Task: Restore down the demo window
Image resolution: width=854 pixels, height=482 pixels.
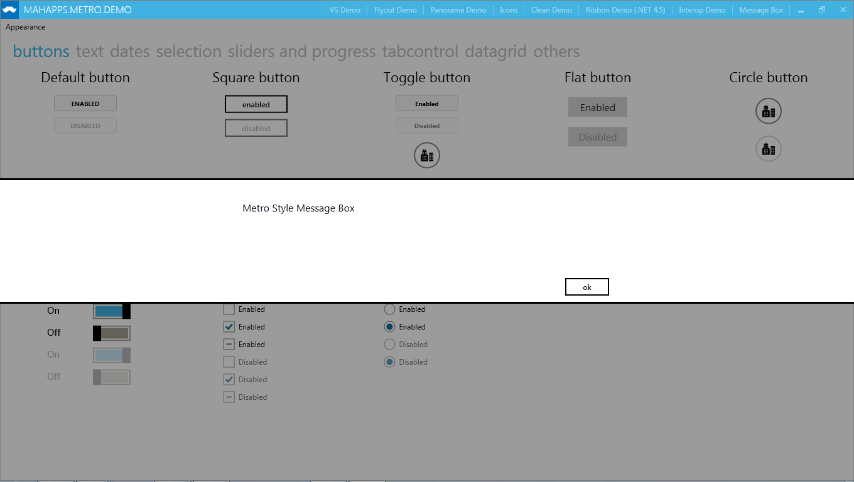Action: pyautogui.click(x=822, y=10)
